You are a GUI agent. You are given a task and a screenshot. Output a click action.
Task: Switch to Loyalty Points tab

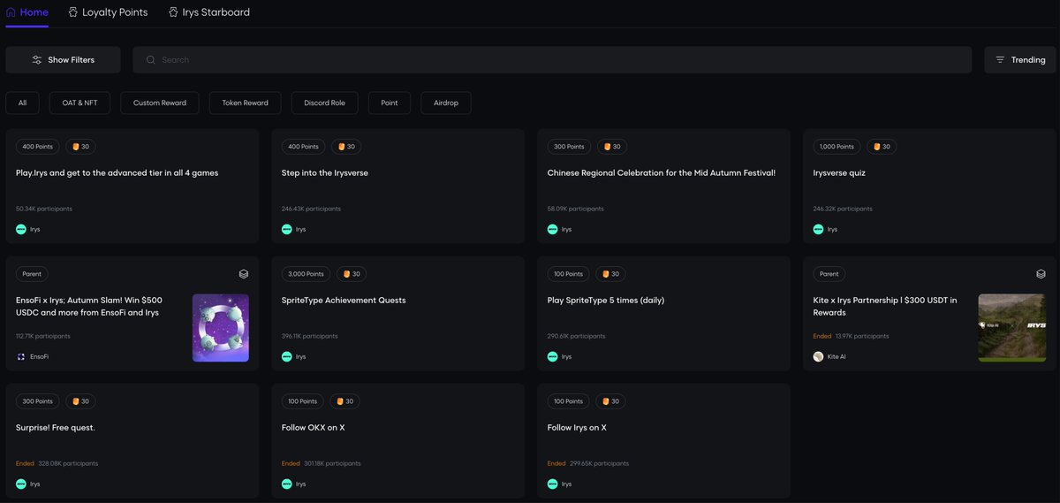[x=108, y=12]
